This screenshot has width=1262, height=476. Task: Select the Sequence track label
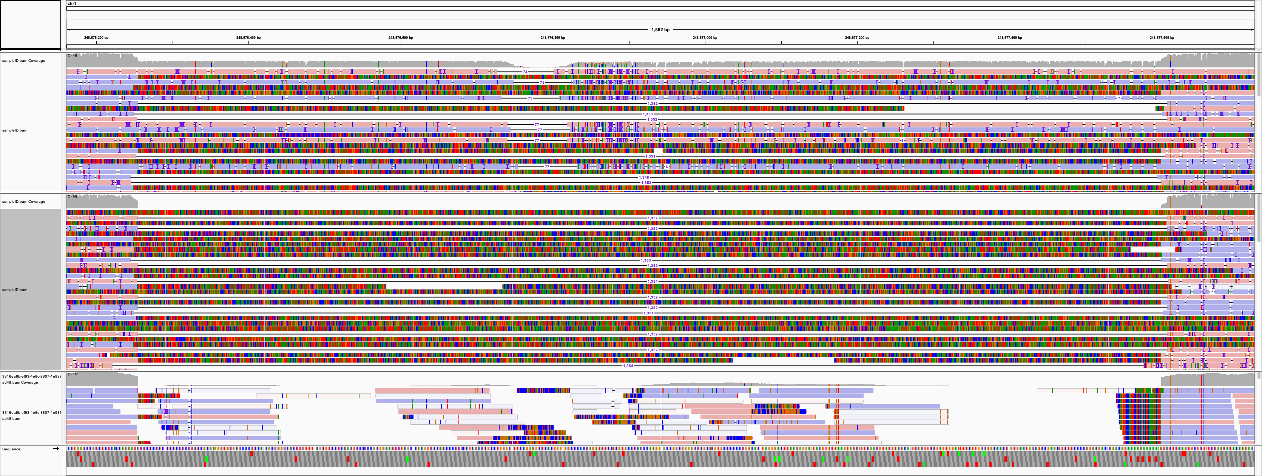point(11,449)
